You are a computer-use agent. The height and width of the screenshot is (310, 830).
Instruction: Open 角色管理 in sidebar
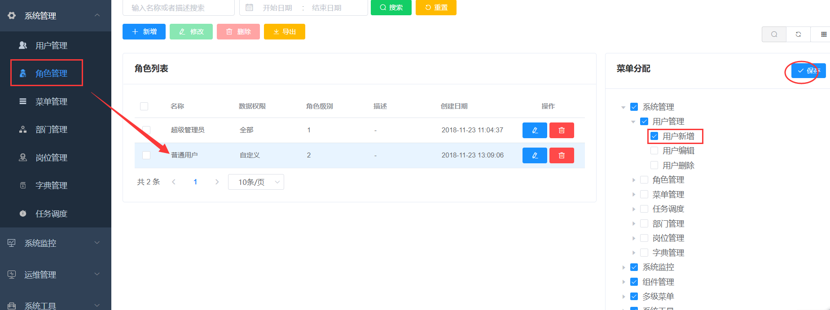pyautogui.click(x=56, y=73)
